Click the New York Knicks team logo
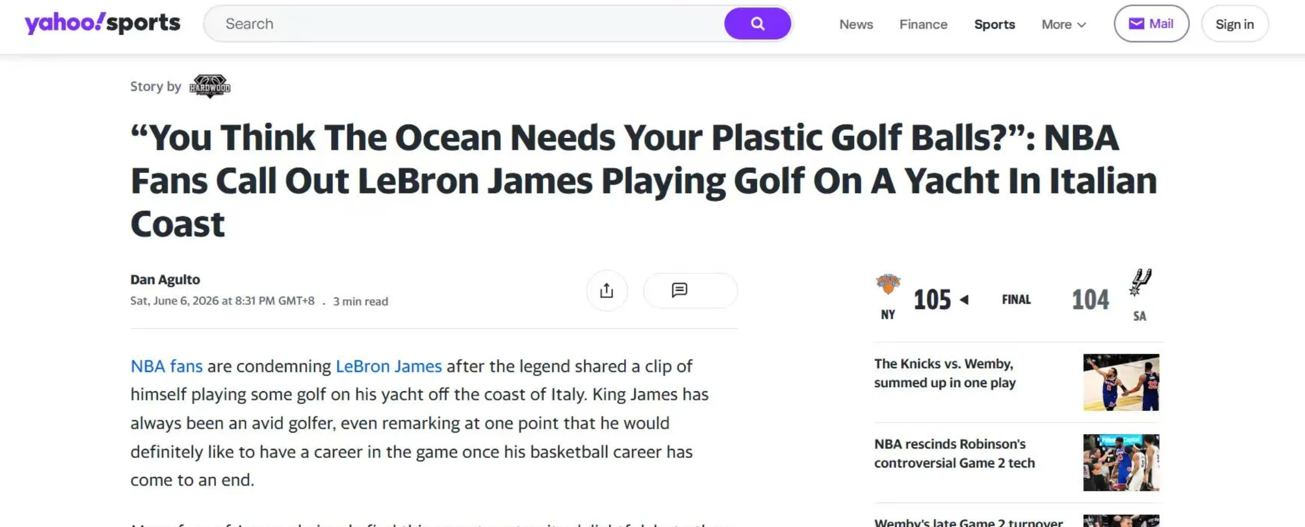 tap(888, 284)
